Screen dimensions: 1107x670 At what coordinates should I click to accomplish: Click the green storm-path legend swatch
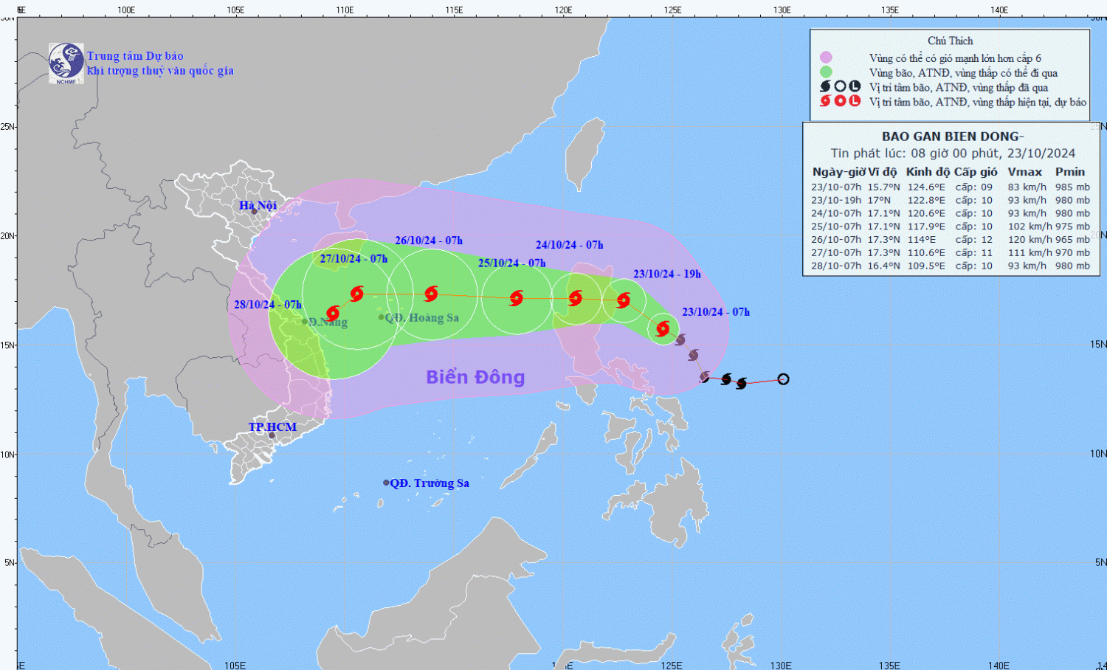tap(826, 72)
